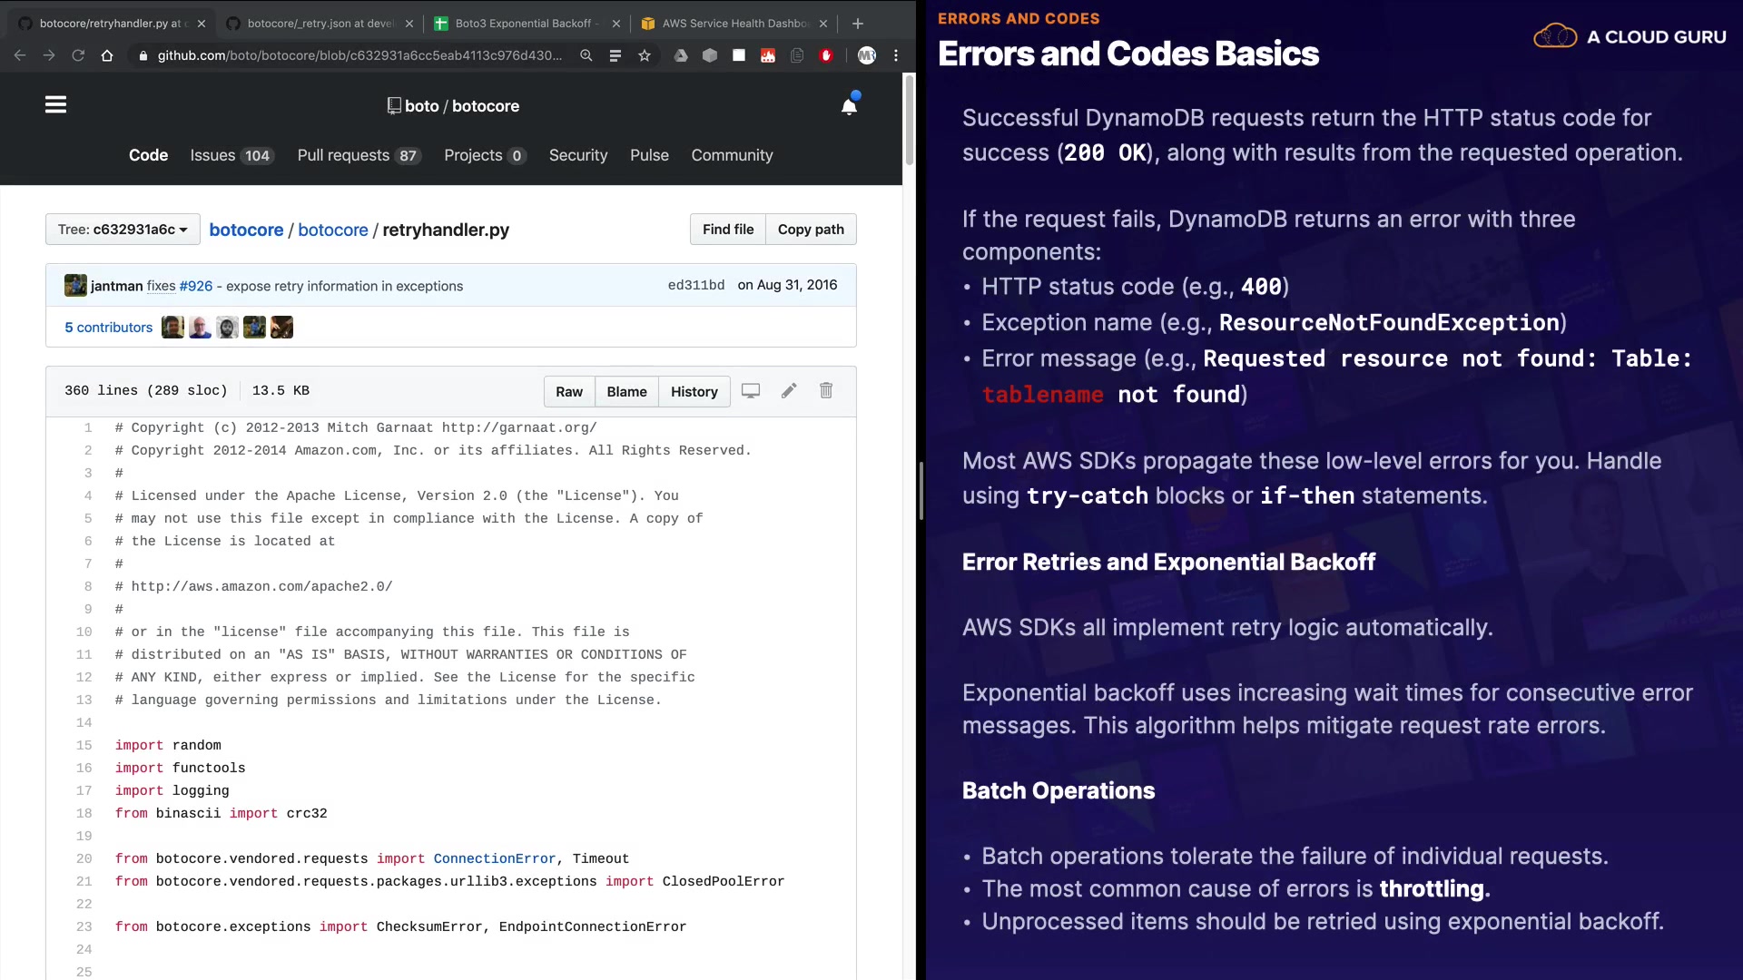The width and height of the screenshot is (1743, 980).
Task: Click the Copy path button
Action: click(x=811, y=230)
